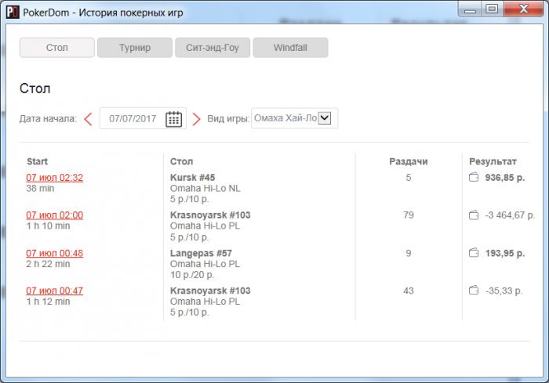Click result value 193,95 р.
This screenshot has width=549, height=383.
pos(505,253)
